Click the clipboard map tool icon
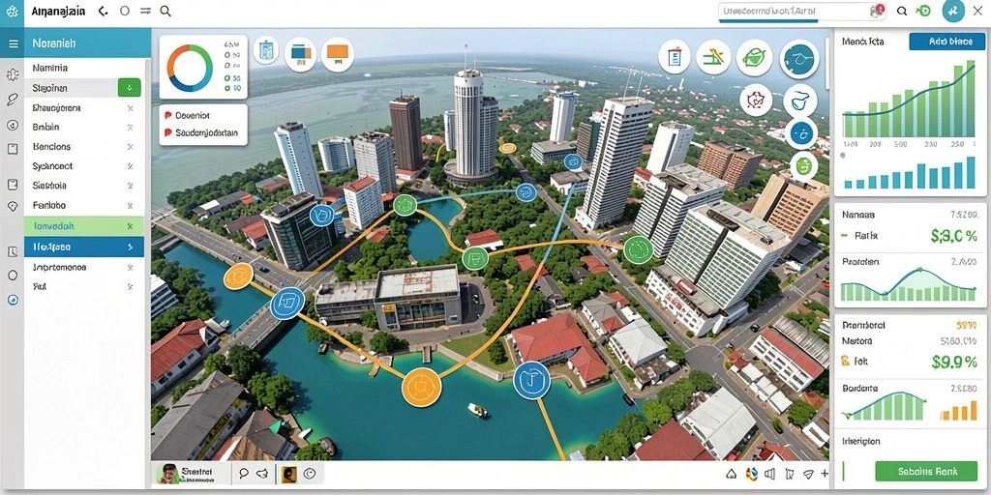 pyautogui.click(x=266, y=50)
